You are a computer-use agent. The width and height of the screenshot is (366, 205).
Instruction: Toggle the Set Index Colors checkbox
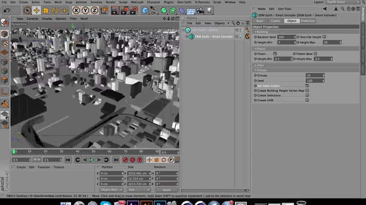click(x=307, y=86)
